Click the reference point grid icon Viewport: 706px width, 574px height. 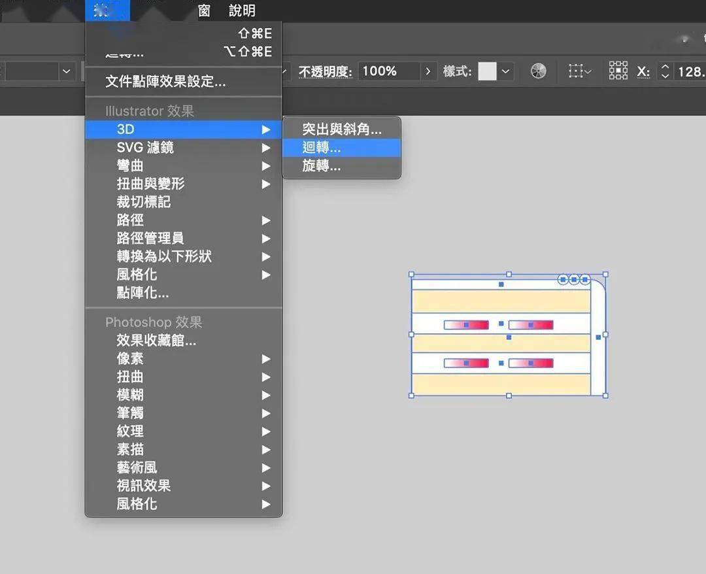coord(618,71)
